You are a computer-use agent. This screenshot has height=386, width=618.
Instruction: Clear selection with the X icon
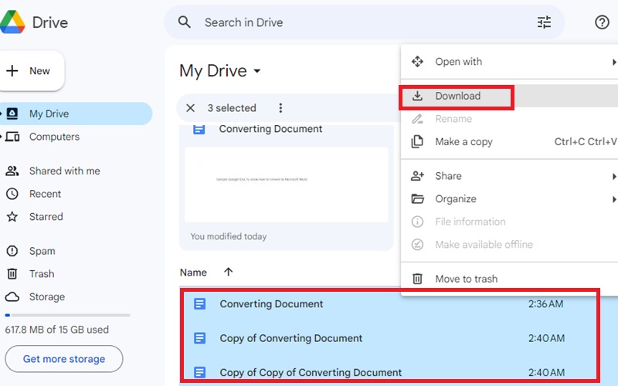tap(190, 108)
